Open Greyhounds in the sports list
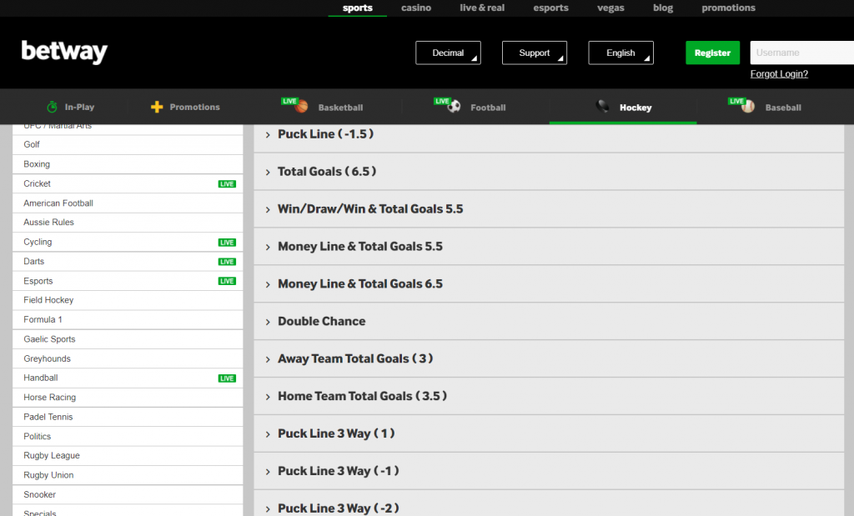Image resolution: width=854 pixels, height=516 pixels. coord(128,358)
